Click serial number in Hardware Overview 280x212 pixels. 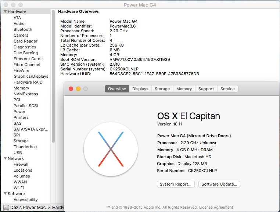(x=124, y=69)
